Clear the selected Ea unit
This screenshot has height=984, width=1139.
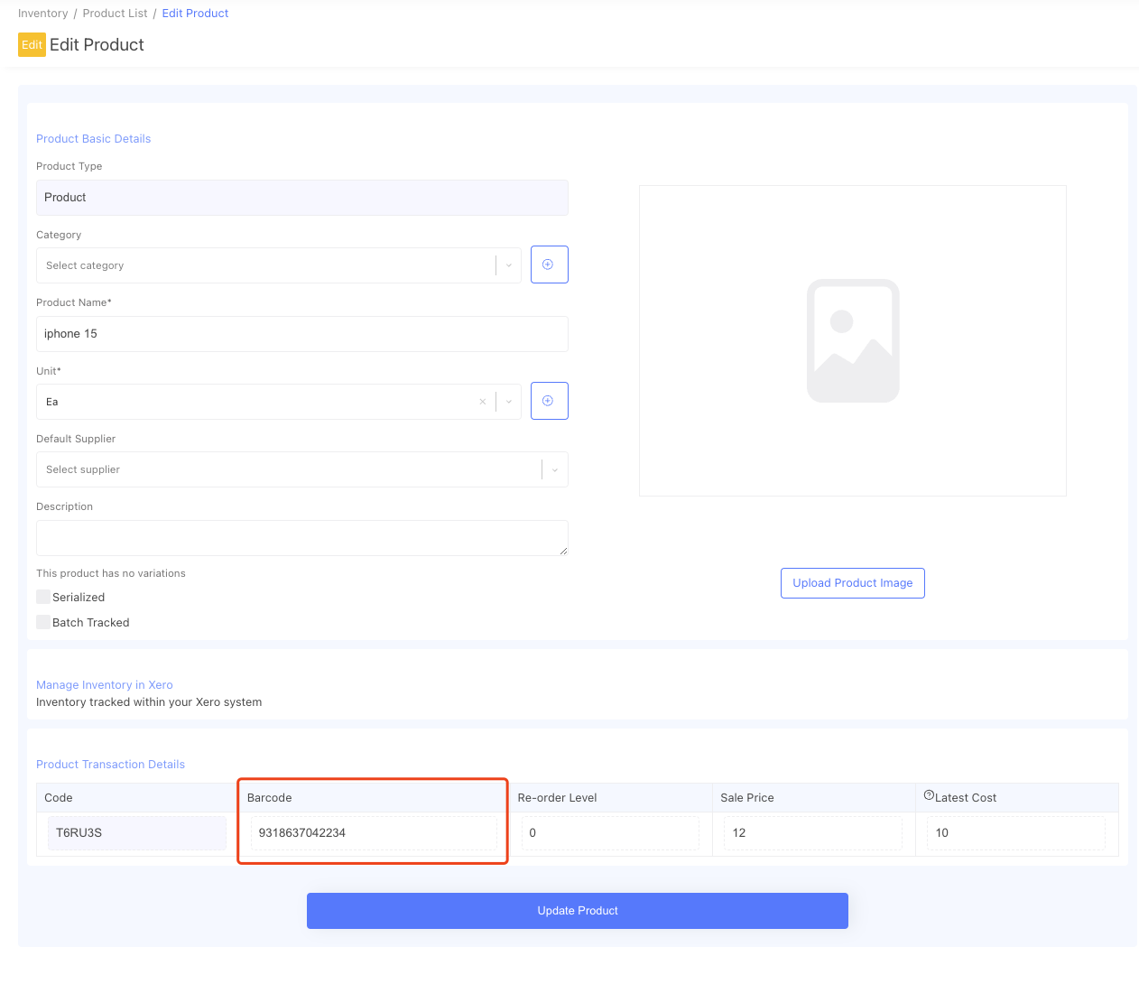[x=483, y=402]
